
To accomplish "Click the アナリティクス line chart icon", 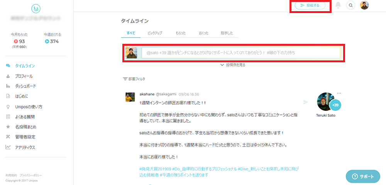I will point(8,147).
